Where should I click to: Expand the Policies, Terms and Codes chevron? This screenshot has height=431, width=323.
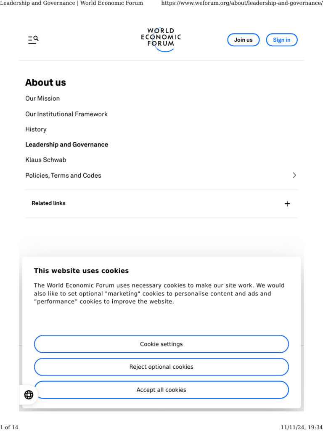(x=294, y=175)
